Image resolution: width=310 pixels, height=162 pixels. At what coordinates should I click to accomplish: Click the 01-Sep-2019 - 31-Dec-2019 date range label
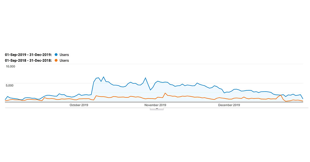pyautogui.click(x=28, y=55)
